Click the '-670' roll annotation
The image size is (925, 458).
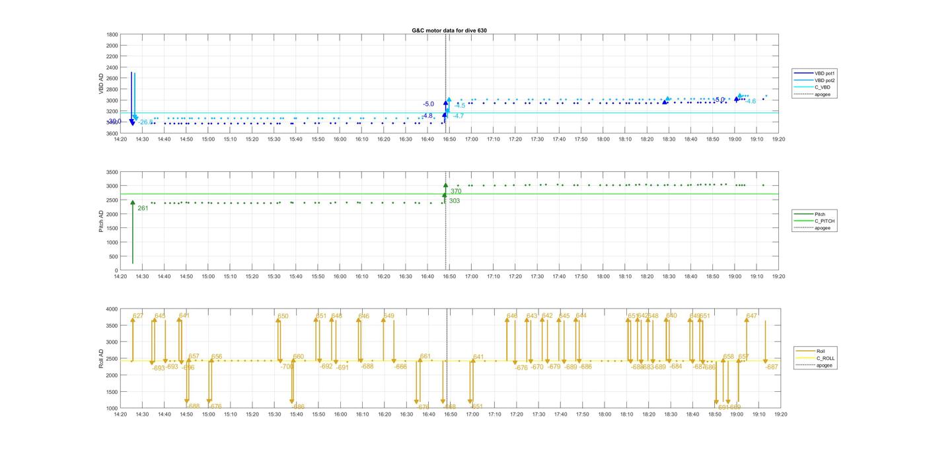pyautogui.click(x=537, y=367)
